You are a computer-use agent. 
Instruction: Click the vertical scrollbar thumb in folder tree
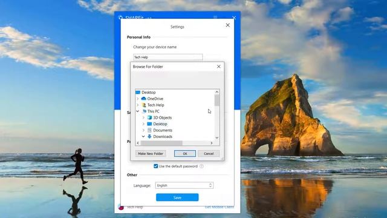click(216, 101)
